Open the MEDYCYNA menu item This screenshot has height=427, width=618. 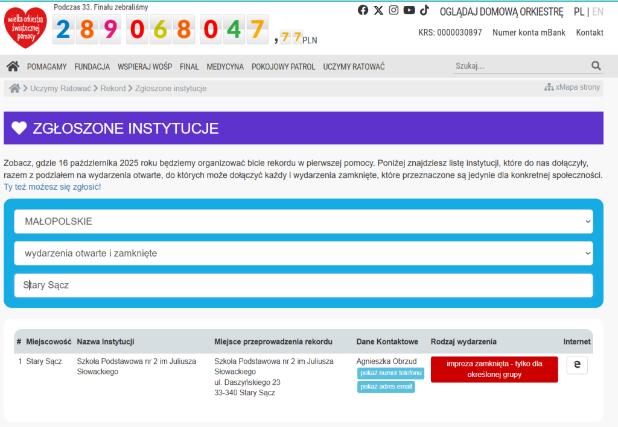[225, 67]
